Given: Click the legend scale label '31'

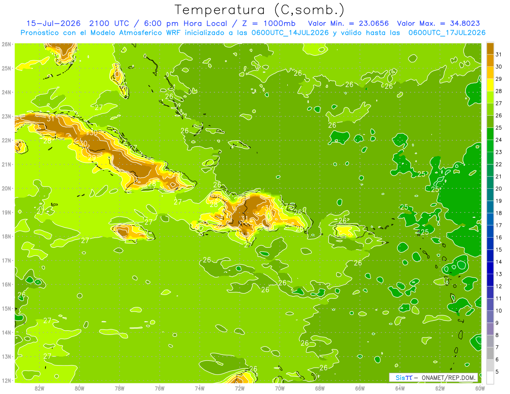Looking at the screenshot, I should (498, 54).
